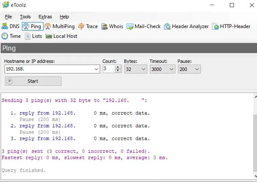Decrease the Count stepper value
The height and width of the screenshot is (182, 257).
tap(118, 71)
